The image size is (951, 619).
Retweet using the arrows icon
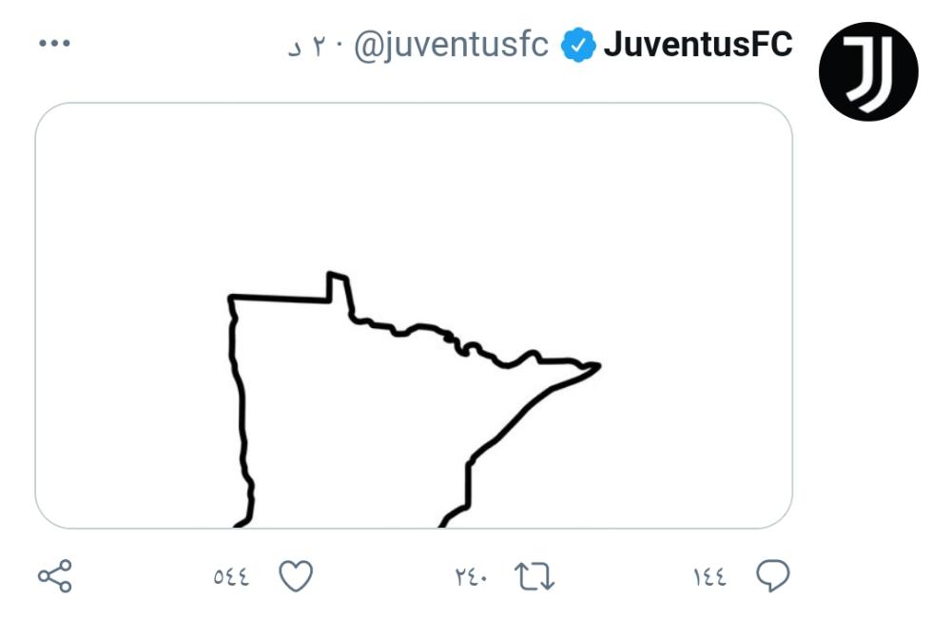(534, 575)
